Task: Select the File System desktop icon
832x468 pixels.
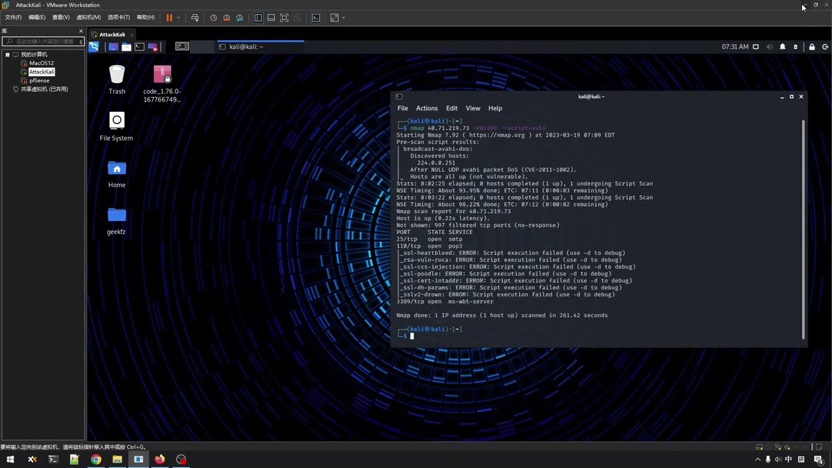Action: [x=116, y=127]
